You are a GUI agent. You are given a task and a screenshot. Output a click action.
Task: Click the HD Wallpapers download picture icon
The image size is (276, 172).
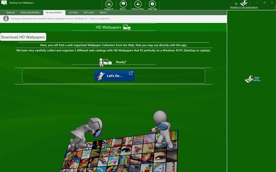[x=127, y=27]
